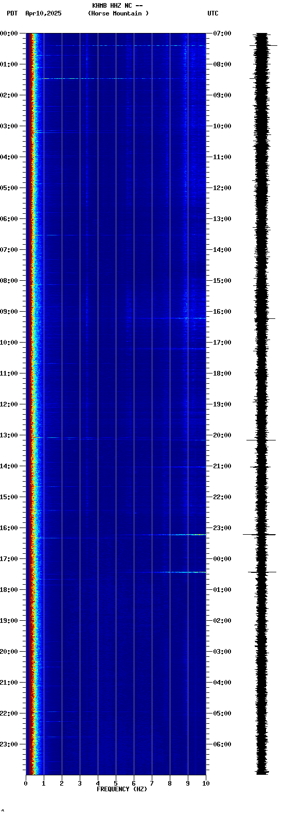Click the 01:00 PDT time tick label
The height and width of the screenshot is (816, 284).
pos(9,64)
